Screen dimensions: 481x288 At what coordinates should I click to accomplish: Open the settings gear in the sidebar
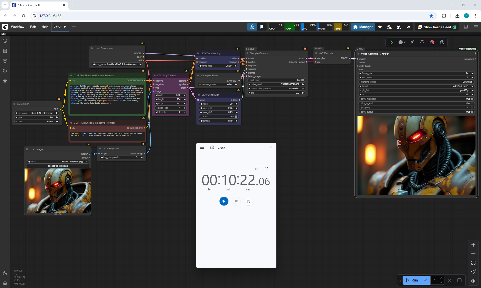tap(5, 283)
